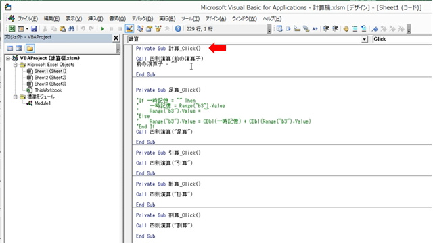Toggle a breakpoint with the hand icon

[346, 28]
